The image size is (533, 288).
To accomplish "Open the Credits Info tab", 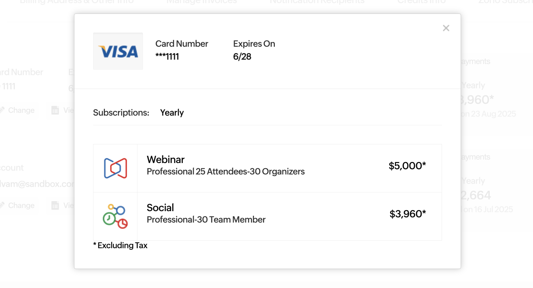I will 421,2.
